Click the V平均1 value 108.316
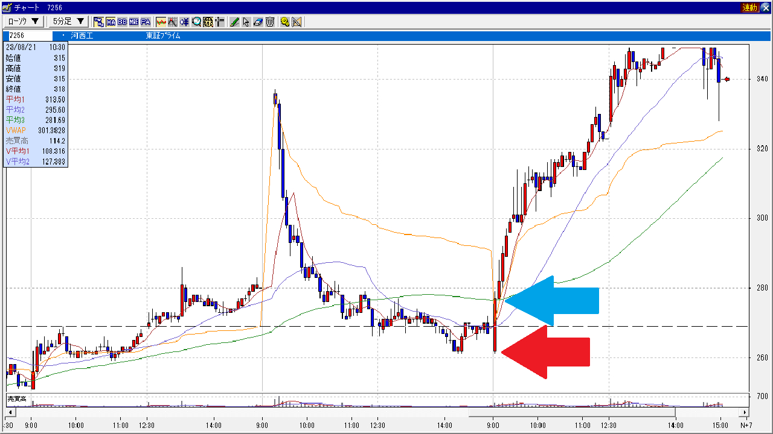This screenshot has width=773, height=434. point(53,151)
